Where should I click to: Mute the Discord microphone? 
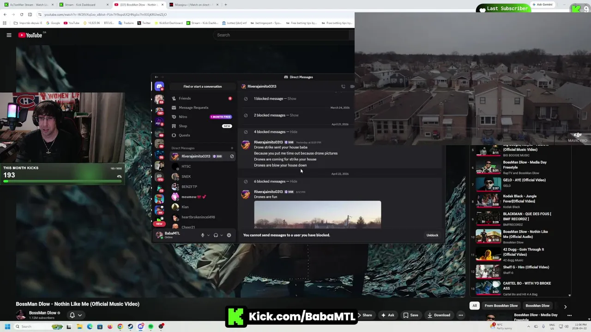click(x=202, y=235)
